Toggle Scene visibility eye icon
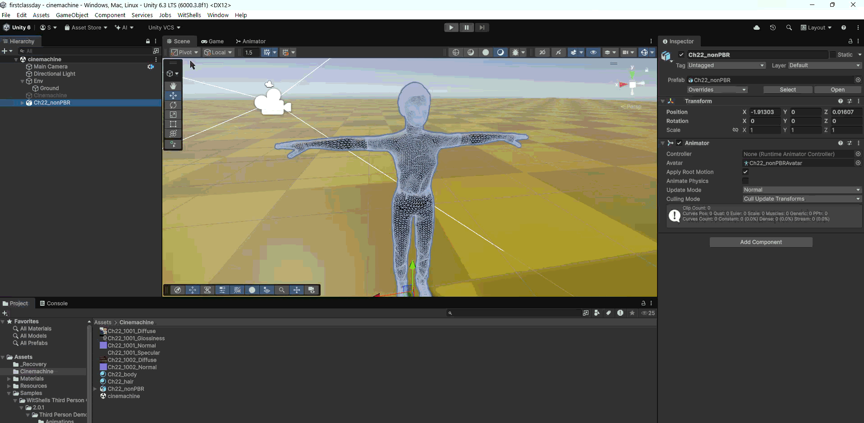The height and width of the screenshot is (423, 864). click(593, 52)
